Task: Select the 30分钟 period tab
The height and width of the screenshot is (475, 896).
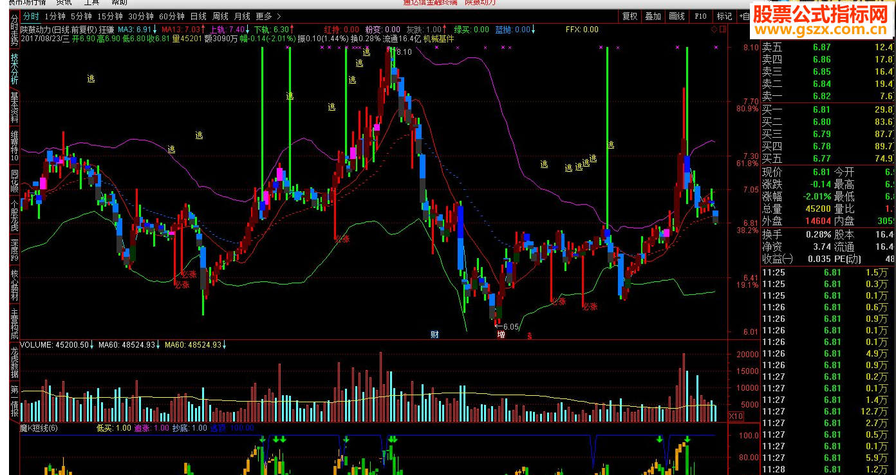Action: coord(141,17)
